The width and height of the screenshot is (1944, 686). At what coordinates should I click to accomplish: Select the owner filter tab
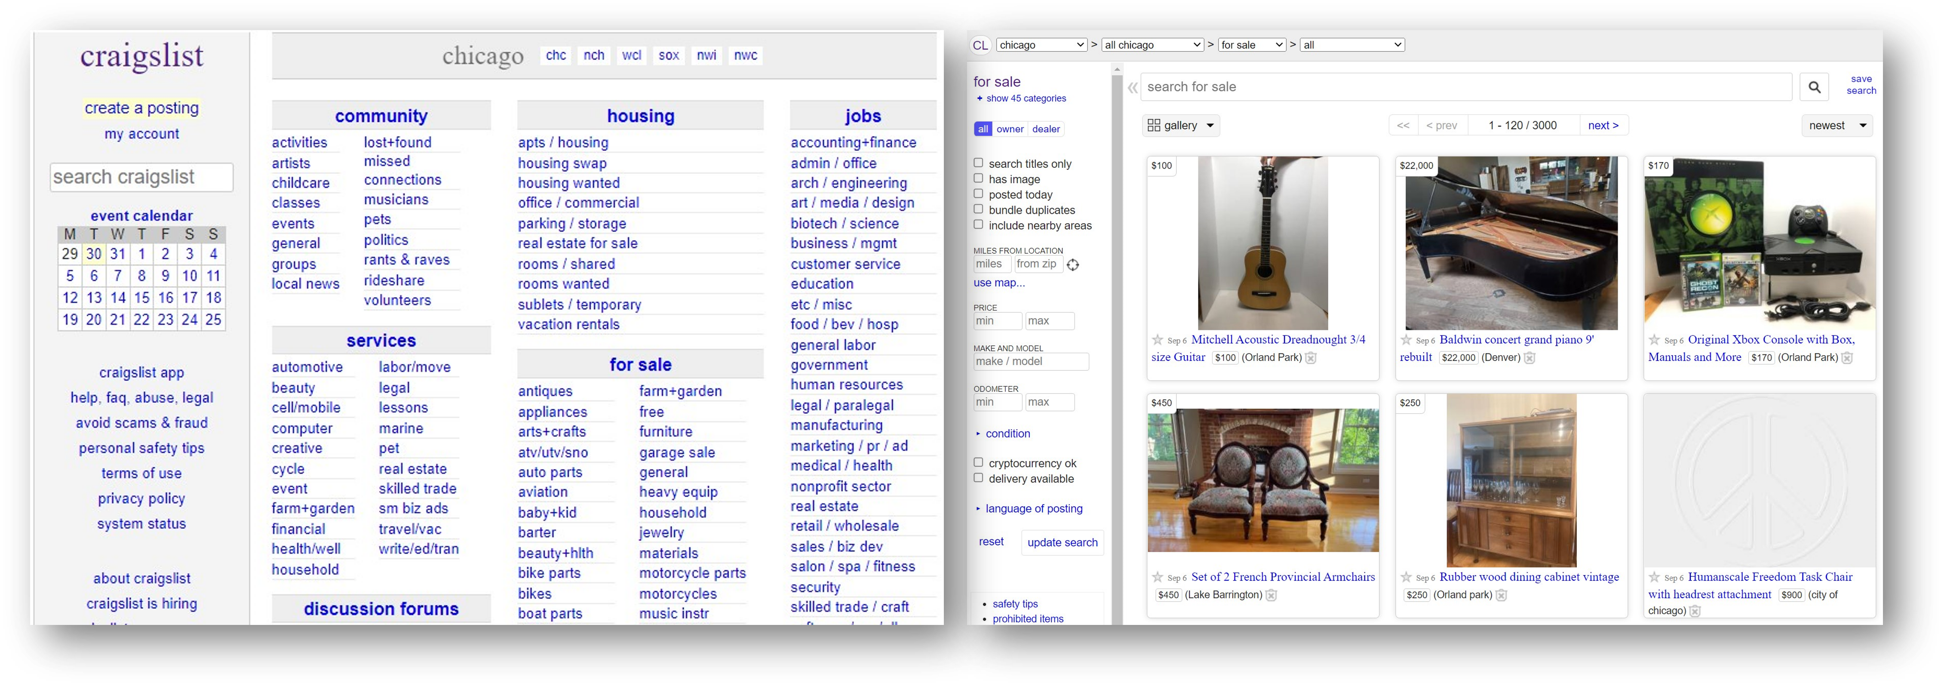[x=1010, y=129]
